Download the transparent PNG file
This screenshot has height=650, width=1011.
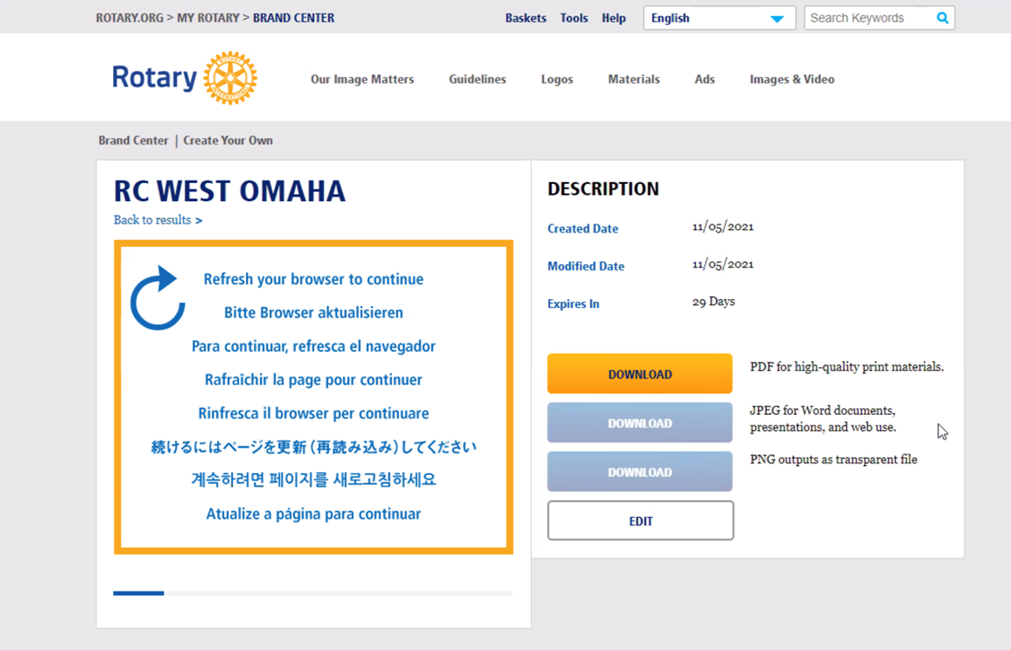(x=640, y=472)
